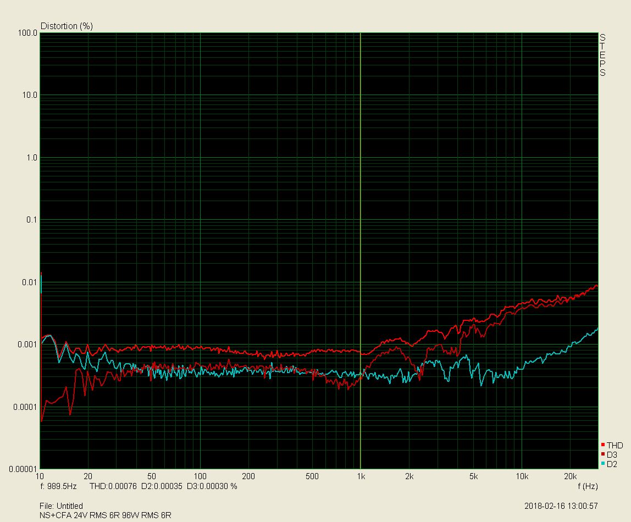Viewport: 631px width, 522px height.
Task: Click the Distortion (%) axis title
Action: 67,26
